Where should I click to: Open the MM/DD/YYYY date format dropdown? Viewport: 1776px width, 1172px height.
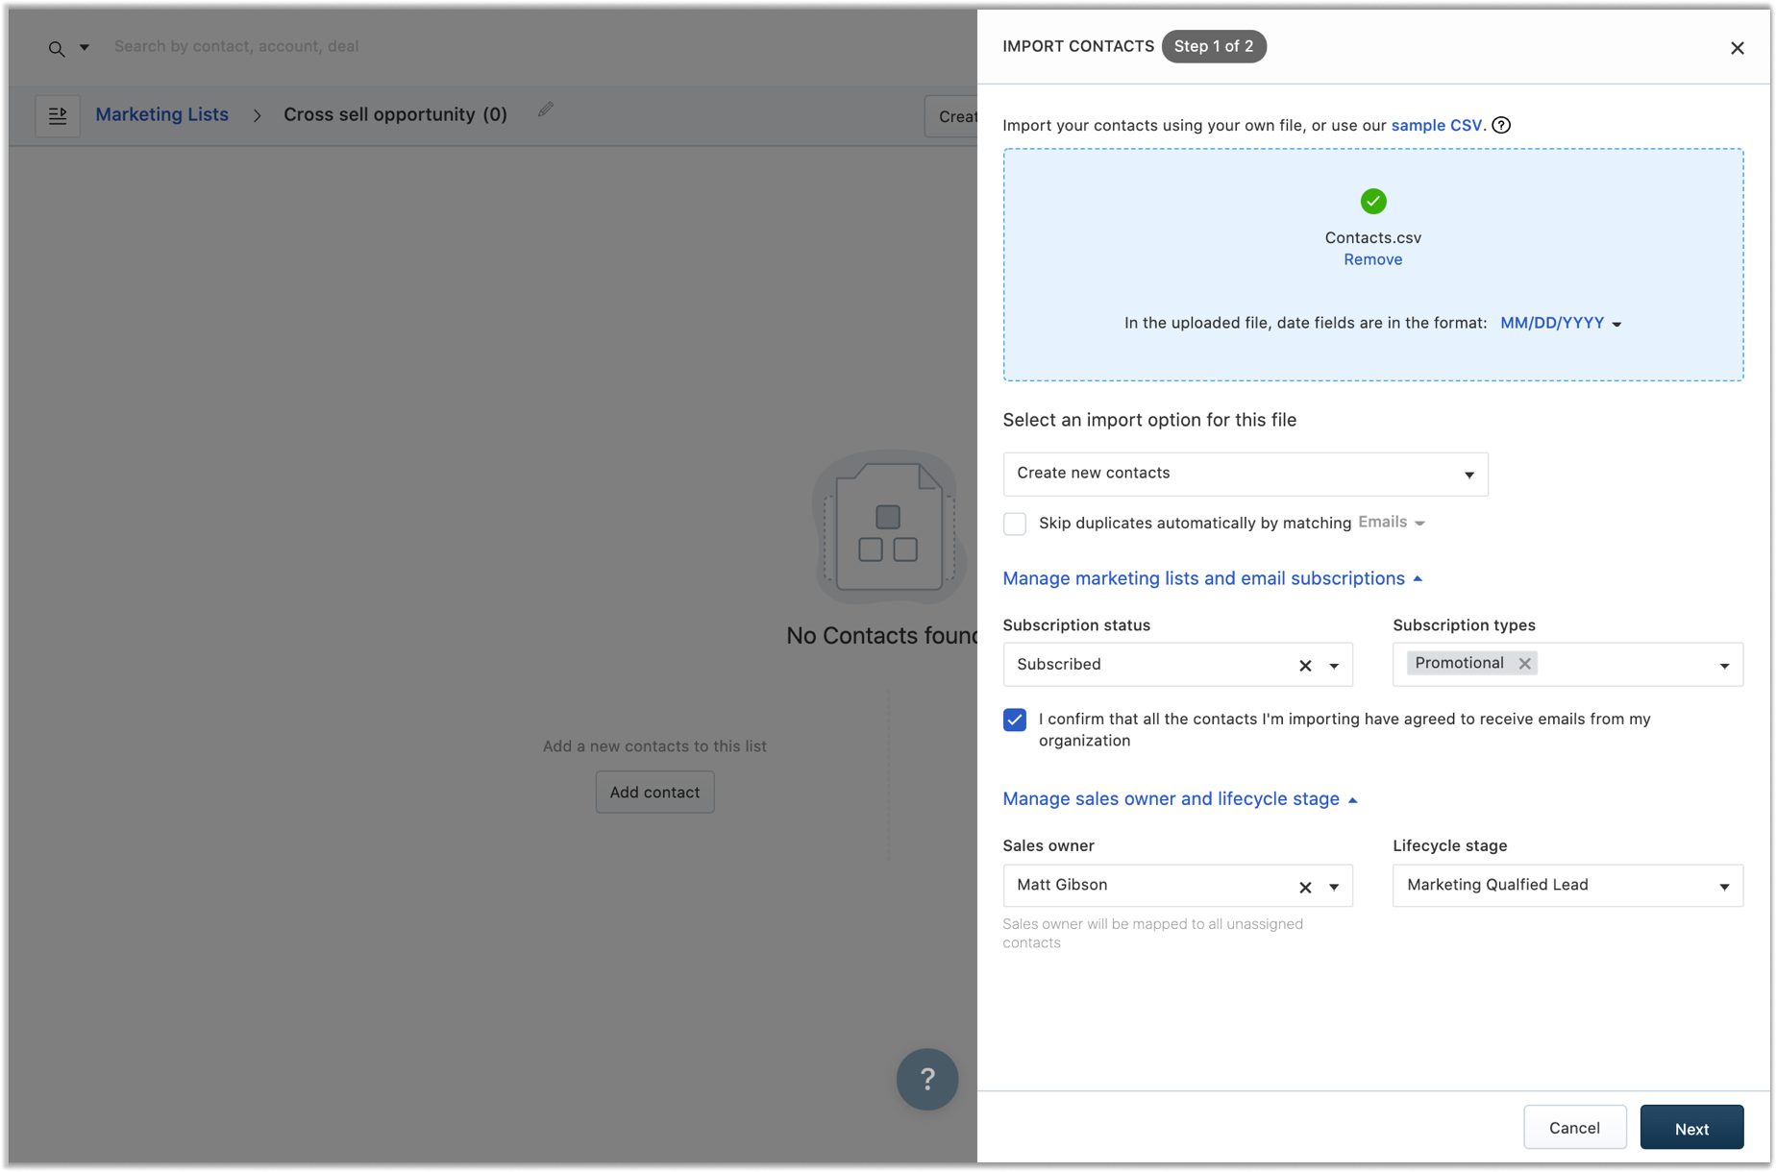coord(1561,323)
